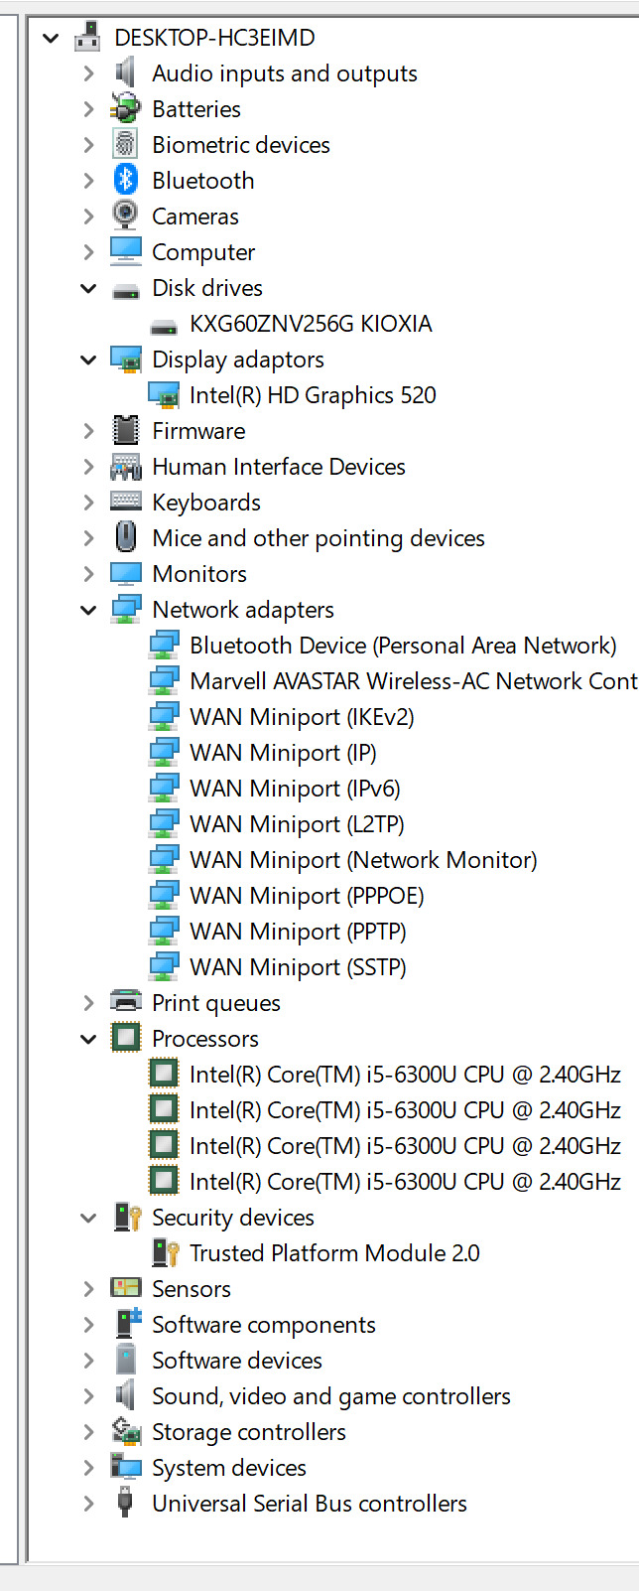Image resolution: width=639 pixels, height=1591 pixels.
Task: Expand the System devices category
Action: tap(88, 1468)
